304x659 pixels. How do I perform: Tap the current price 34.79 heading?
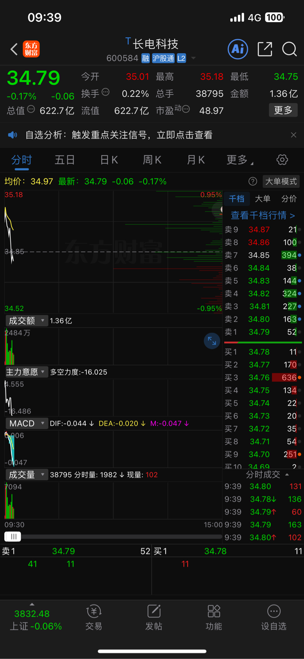point(33,78)
